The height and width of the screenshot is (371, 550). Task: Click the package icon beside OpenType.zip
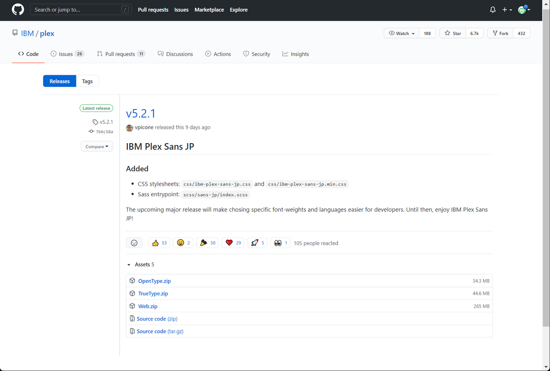(132, 281)
